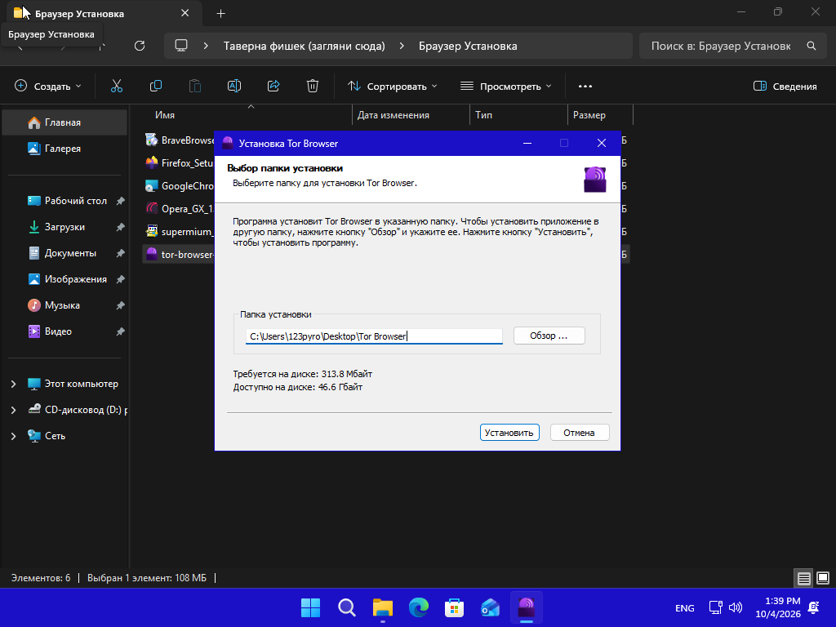The width and height of the screenshot is (836, 627).
Task: Select Галерея in navigation pane
Action: coord(64,149)
